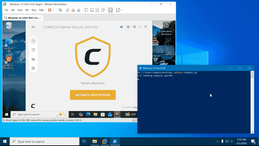Click '[+] sending exploit packet' line in PowerShell
This screenshot has width=259, height=146.
[x=155, y=76]
